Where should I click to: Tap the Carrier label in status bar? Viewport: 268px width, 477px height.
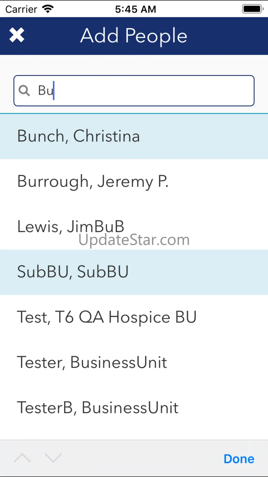click(x=21, y=9)
